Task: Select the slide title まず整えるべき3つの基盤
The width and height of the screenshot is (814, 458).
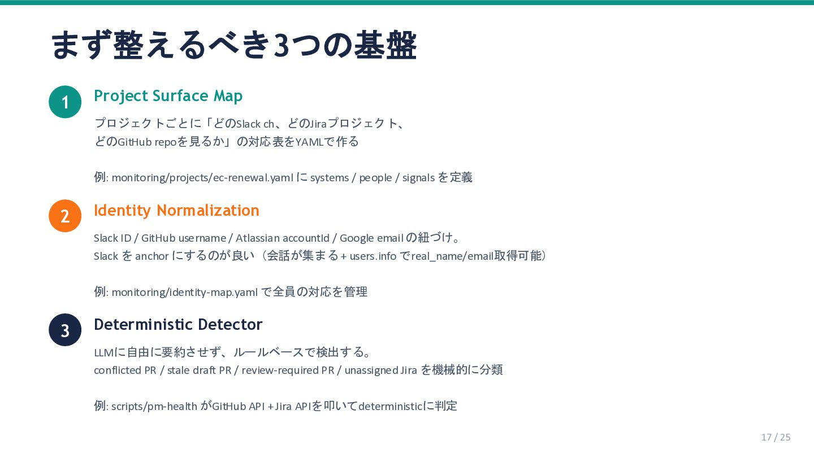Action: (x=233, y=45)
